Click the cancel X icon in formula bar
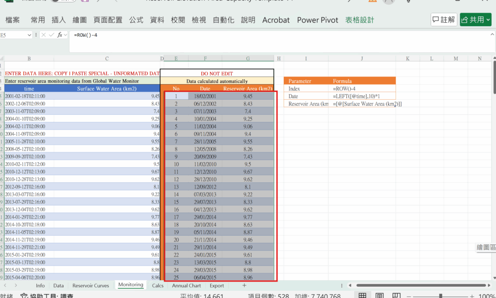 click(44, 35)
